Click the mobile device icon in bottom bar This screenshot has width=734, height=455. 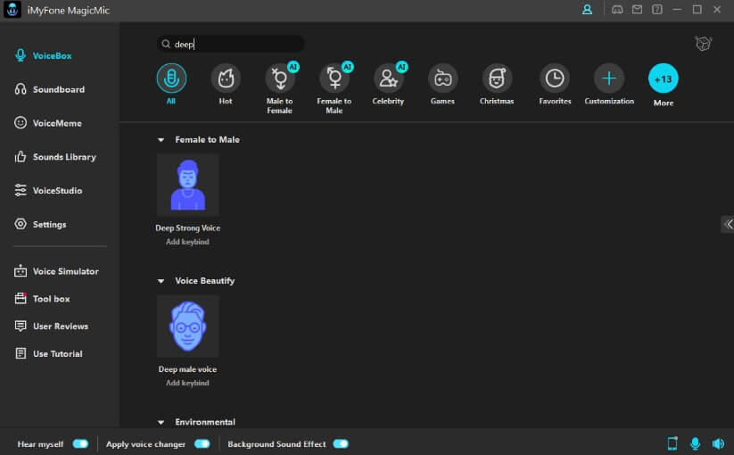672,443
